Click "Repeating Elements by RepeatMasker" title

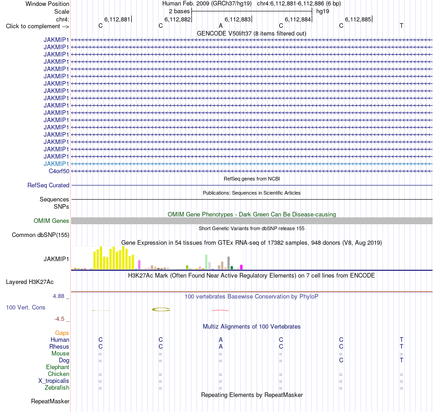click(252, 395)
